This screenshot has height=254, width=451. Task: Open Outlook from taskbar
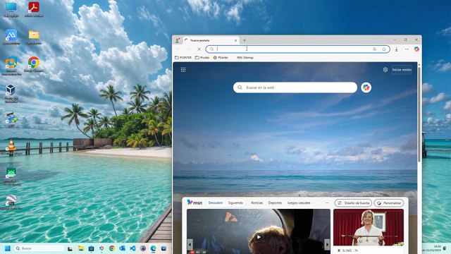(122, 248)
